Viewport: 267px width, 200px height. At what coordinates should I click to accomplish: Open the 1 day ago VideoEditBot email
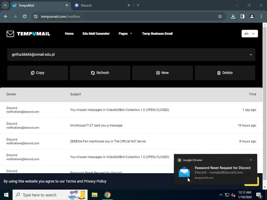[x=131, y=110]
